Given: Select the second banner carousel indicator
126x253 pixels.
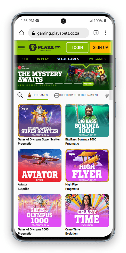Looking at the screenshot, I should [49, 83].
